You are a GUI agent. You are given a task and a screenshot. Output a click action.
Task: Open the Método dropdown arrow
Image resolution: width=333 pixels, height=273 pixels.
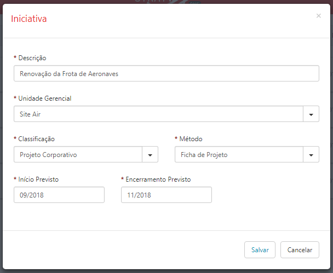(311, 154)
